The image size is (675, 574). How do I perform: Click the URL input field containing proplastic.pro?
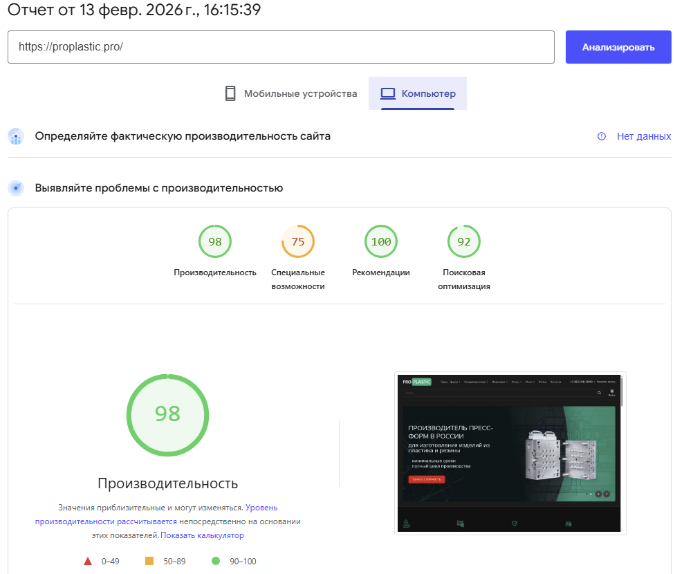point(277,47)
